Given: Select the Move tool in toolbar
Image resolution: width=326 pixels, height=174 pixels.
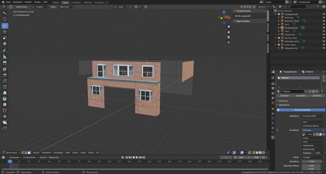Looking at the screenshot, I should tap(5, 26).
